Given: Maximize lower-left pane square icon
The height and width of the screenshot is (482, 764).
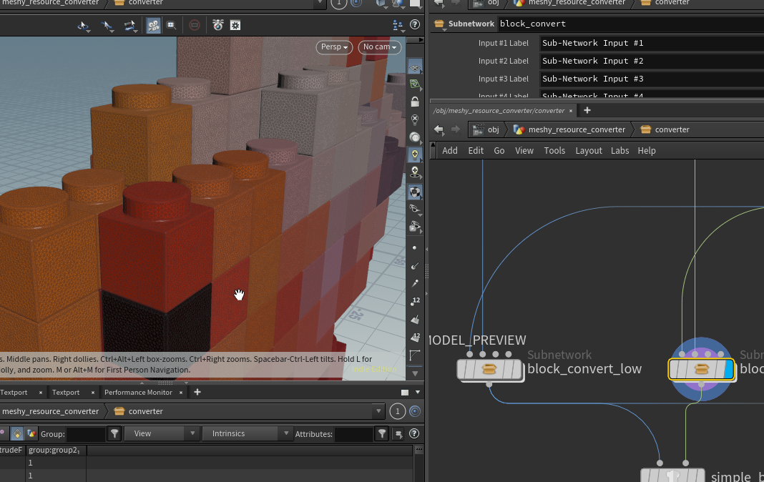Looking at the screenshot, I should [x=404, y=393].
